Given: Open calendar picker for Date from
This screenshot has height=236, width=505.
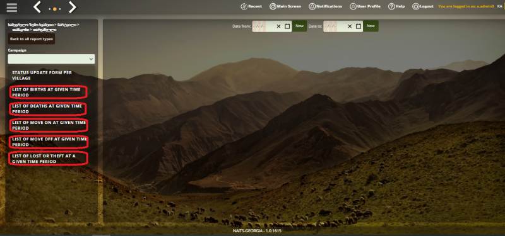Looking at the screenshot, I should tap(287, 26).
